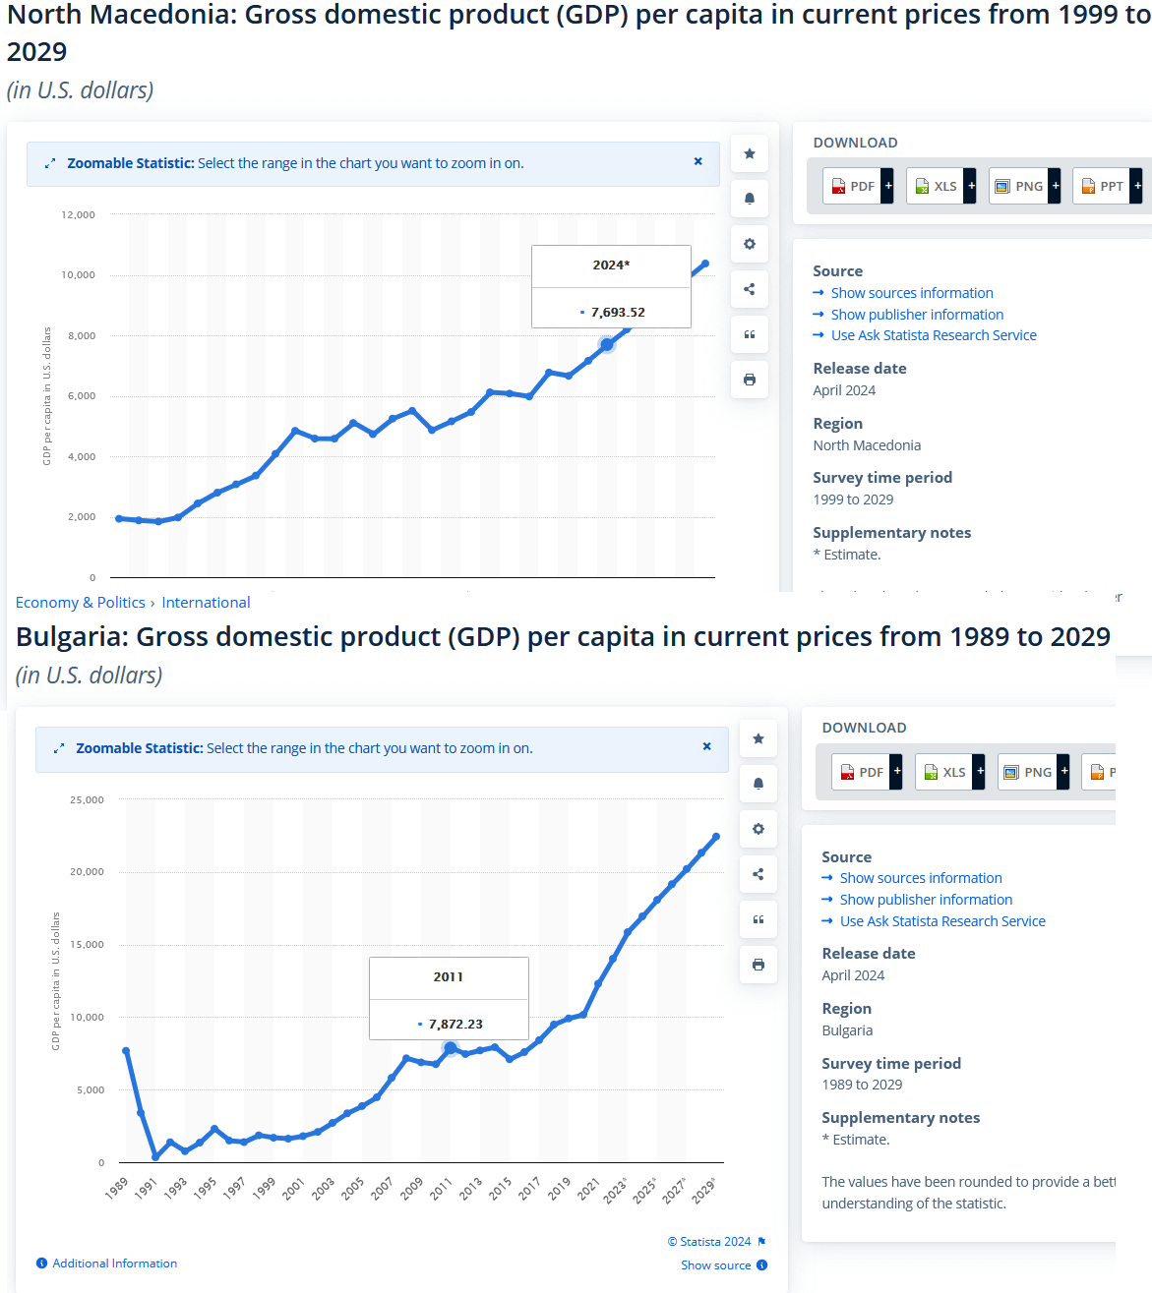The height and width of the screenshot is (1293, 1152).
Task: Click the highlighted 2011 data point on Bulgaria chart
Action: 451,1048
